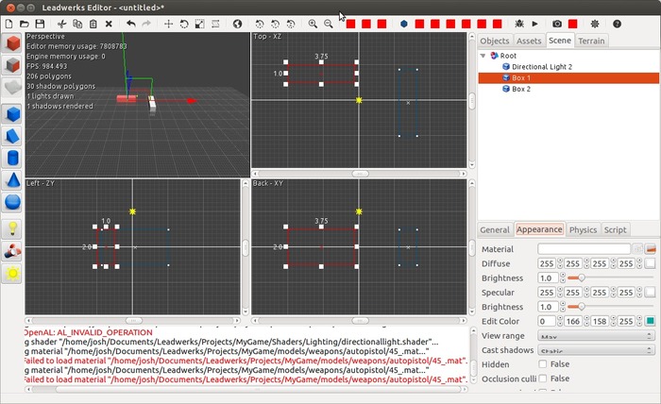
Task: Cut selection using the scissors icon
Action: [x=62, y=24]
